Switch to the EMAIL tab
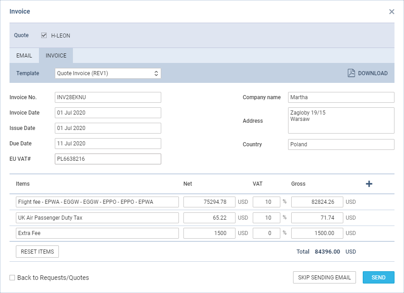Screen dimensions: 404x293 (24, 56)
